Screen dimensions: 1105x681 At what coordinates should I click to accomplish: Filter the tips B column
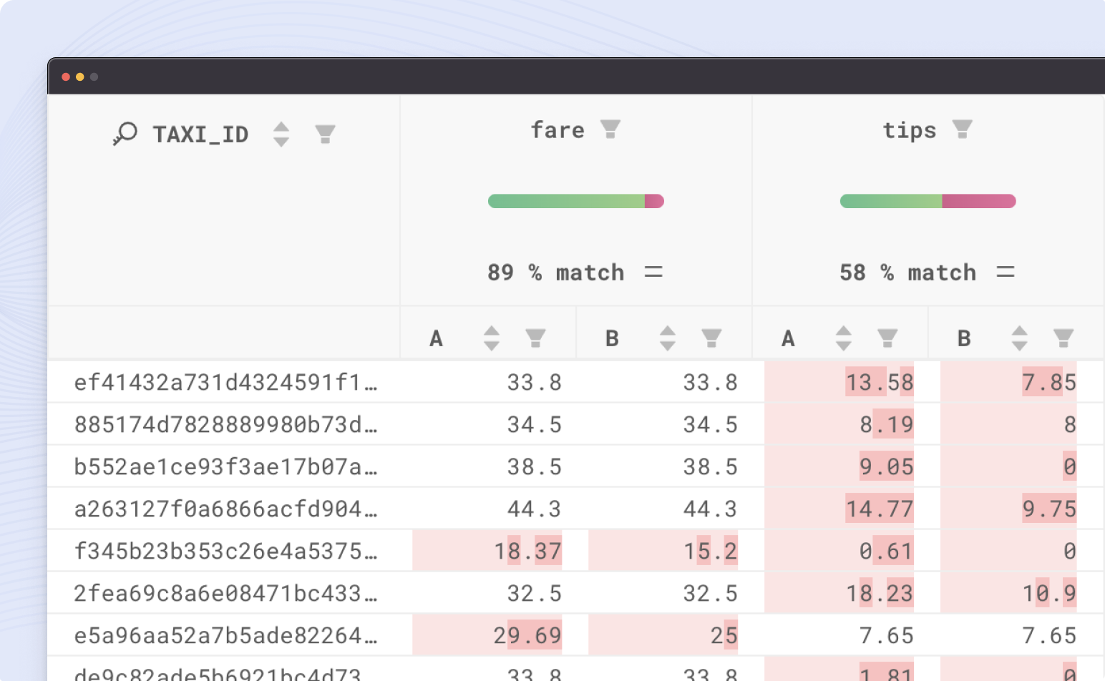1062,338
